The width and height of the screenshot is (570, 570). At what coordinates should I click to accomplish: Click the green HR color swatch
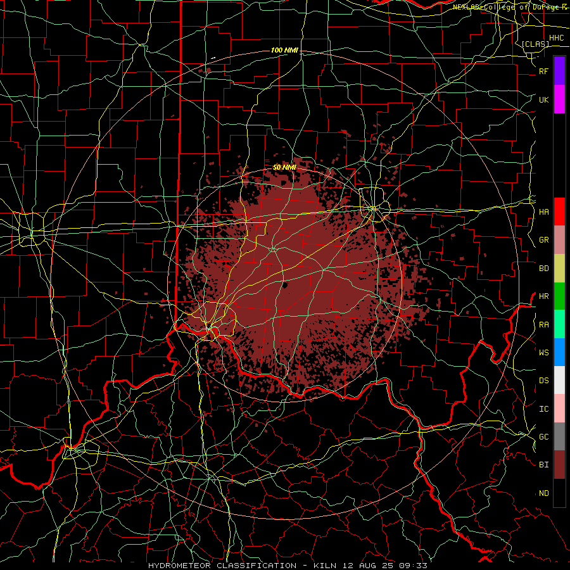tap(559, 296)
